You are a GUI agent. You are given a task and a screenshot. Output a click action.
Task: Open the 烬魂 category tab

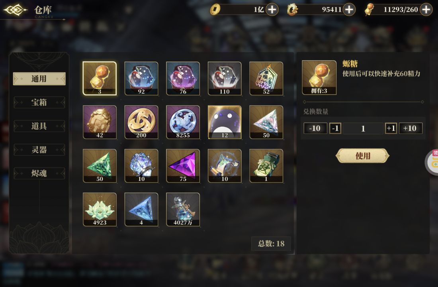(x=39, y=173)
